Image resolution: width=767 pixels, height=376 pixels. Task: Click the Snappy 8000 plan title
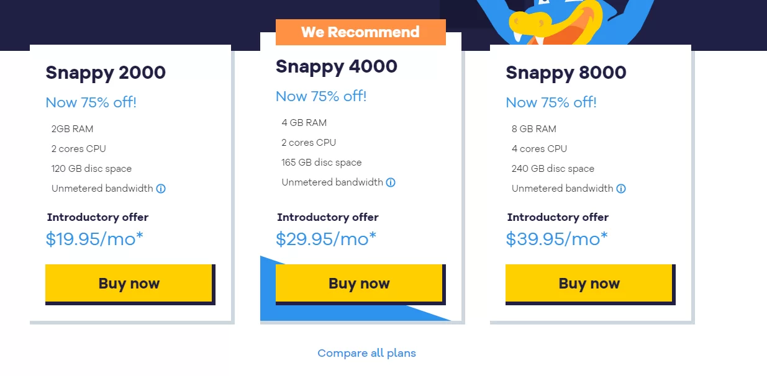[x=566, y=73]
